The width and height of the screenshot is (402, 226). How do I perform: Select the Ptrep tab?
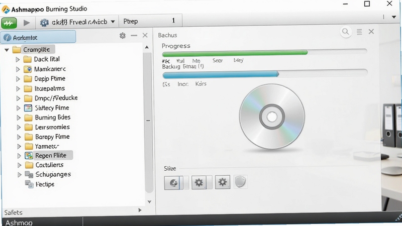point(150,21)
